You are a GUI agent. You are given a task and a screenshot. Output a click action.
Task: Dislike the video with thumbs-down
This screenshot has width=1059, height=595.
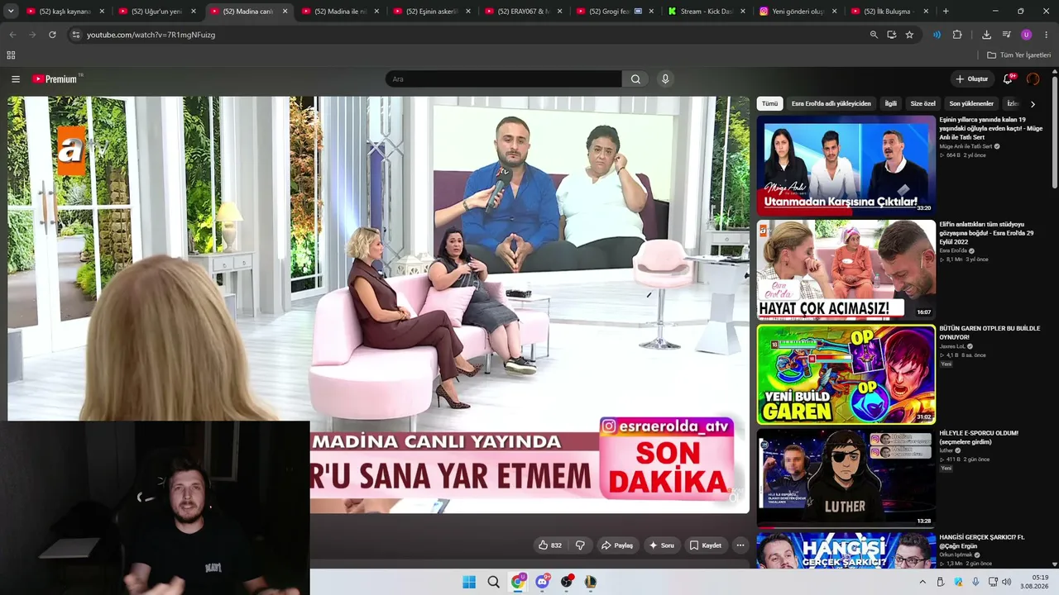(580, 545)
